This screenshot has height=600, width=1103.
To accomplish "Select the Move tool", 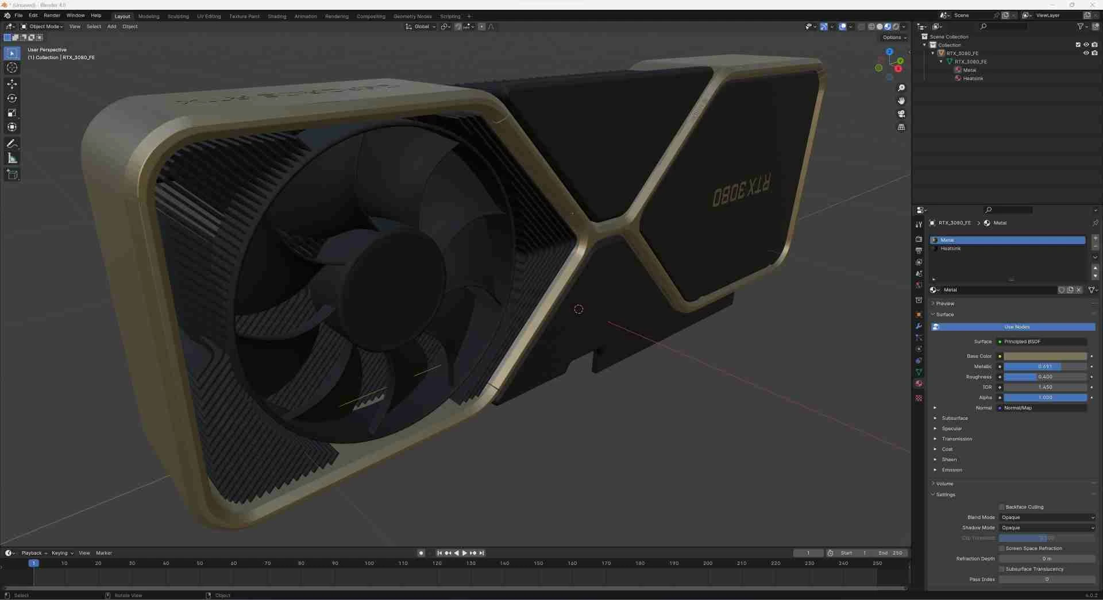I will click(x=12, y=84).
